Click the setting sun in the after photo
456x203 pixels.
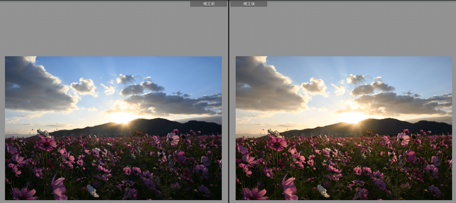point(353,117)
